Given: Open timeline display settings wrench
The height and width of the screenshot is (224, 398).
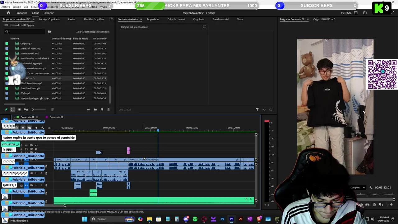Looking at the screenshot, I should pos(43,128).
